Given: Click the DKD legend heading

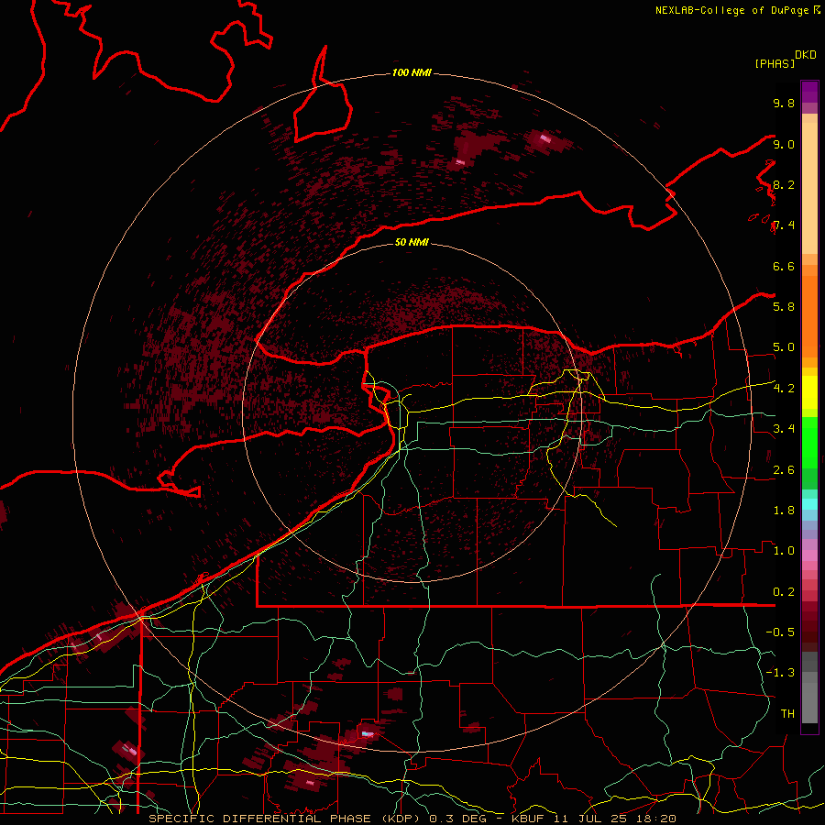Looking at the screenshot, I should click(x=806, y=55).
